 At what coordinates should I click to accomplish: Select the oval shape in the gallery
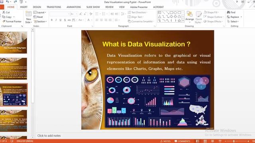pos(175,12)
